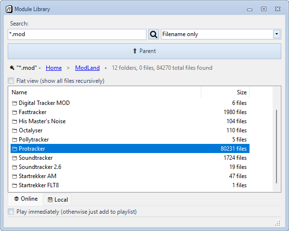Click the 6 files size cell

239,103
